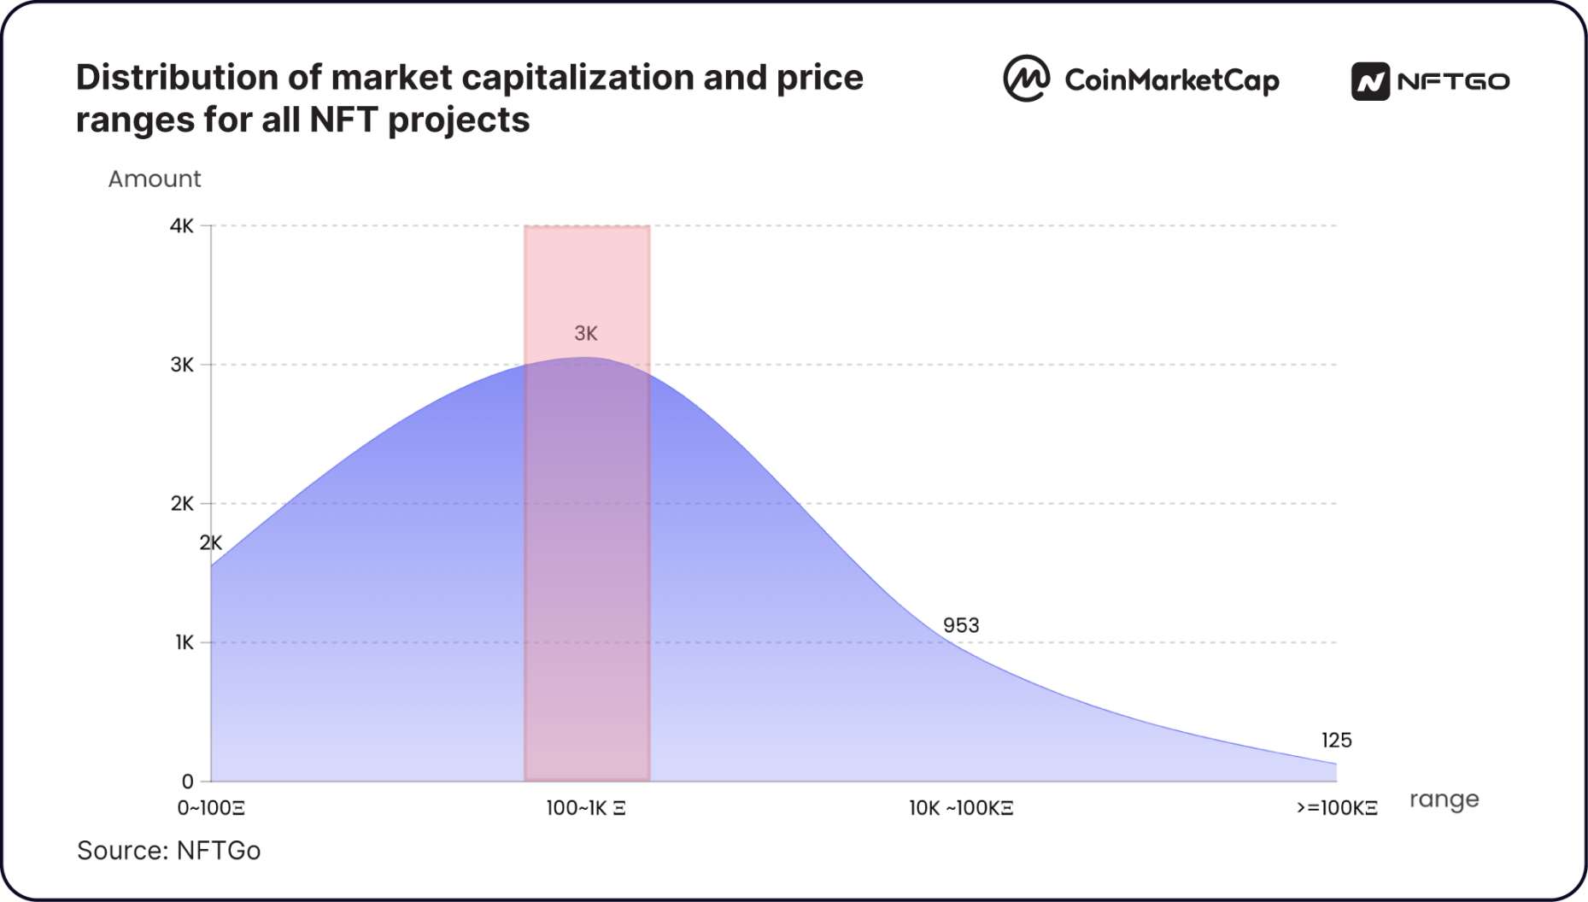
Task: Click the 953 data point label
Action: click(961, 625)
